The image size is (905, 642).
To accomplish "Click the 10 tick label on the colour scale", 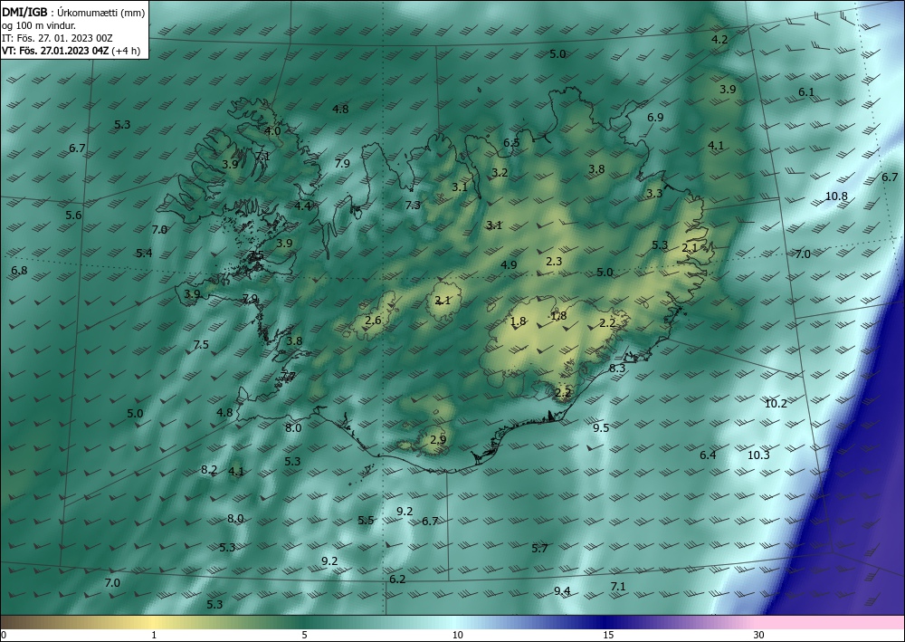I will coord(458,635).
